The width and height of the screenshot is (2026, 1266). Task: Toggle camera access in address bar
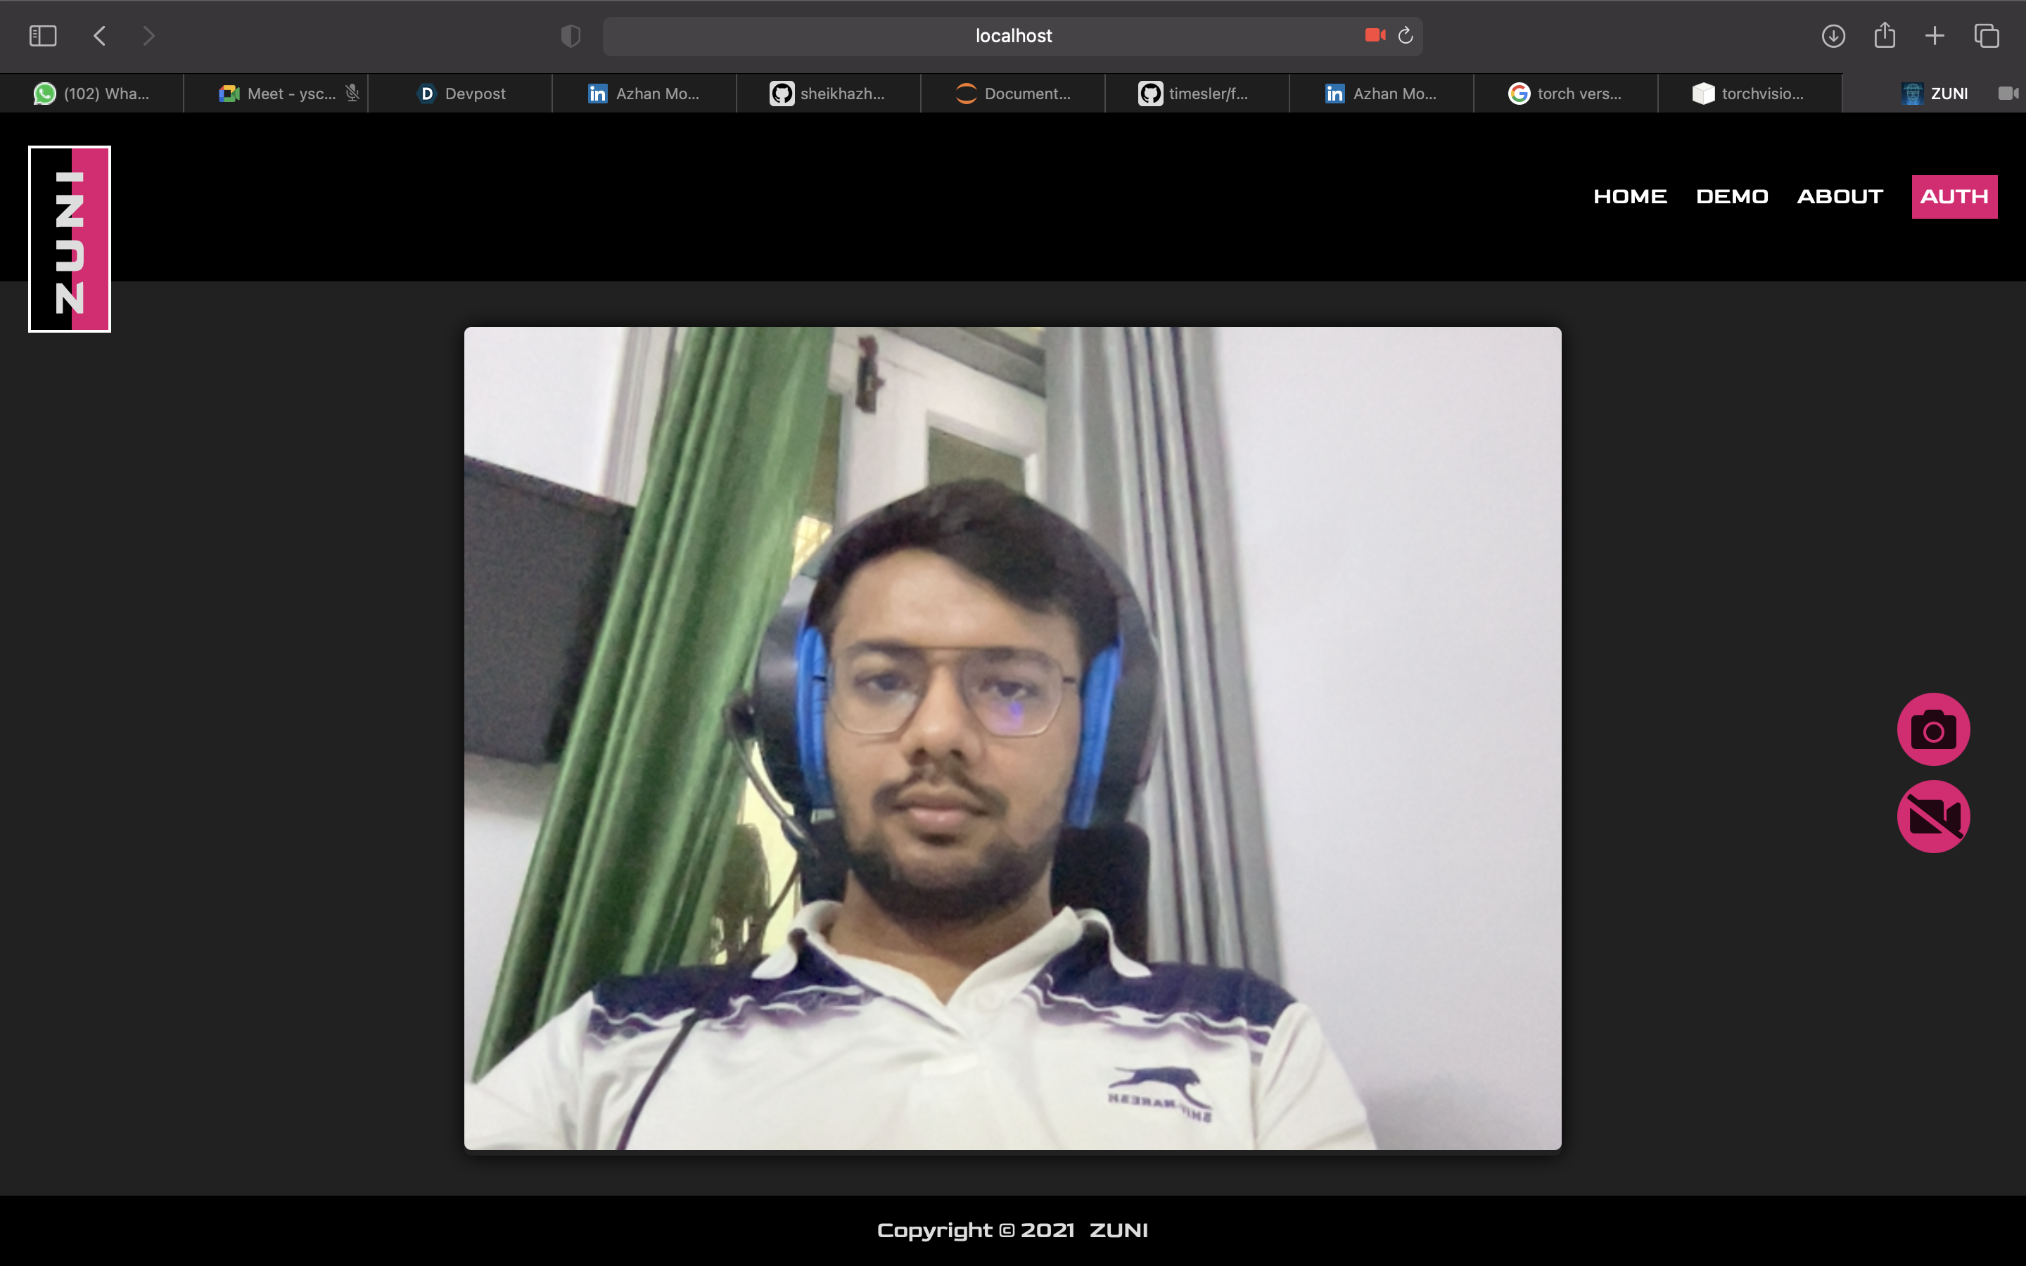pos(1375,35)
